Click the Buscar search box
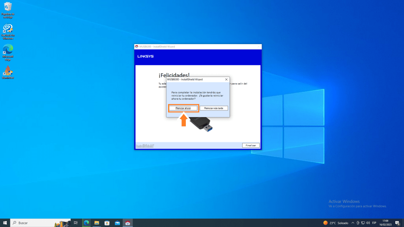The image size is (404, 227). coord(39,223)
